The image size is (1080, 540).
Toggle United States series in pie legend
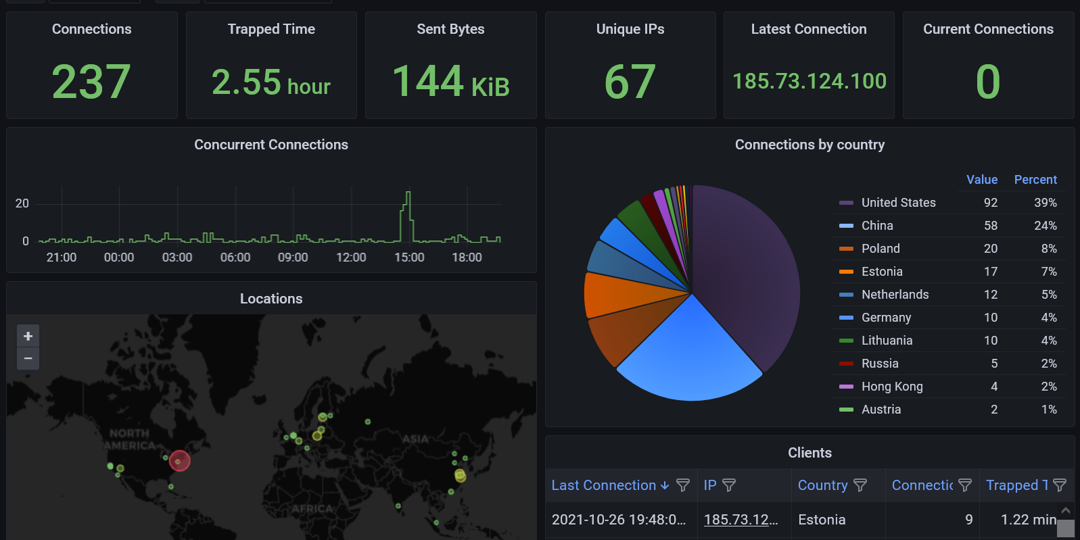(x=898, y=203)
